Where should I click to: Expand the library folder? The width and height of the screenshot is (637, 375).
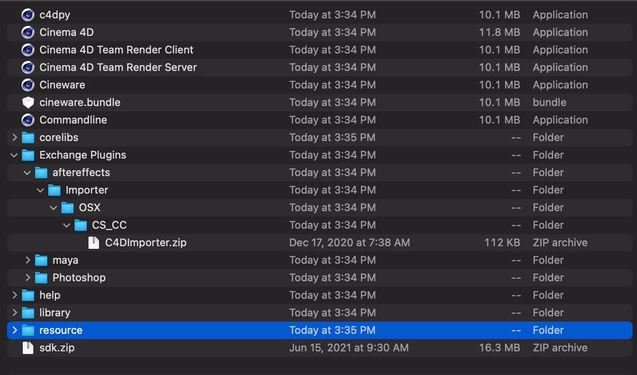(x=14, y=313)
